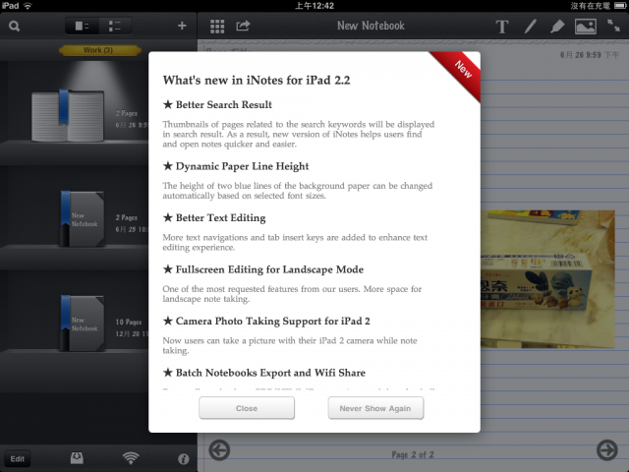629x472 pixels.
Task: Open the Wifi share icon
Action: (131, 458)
